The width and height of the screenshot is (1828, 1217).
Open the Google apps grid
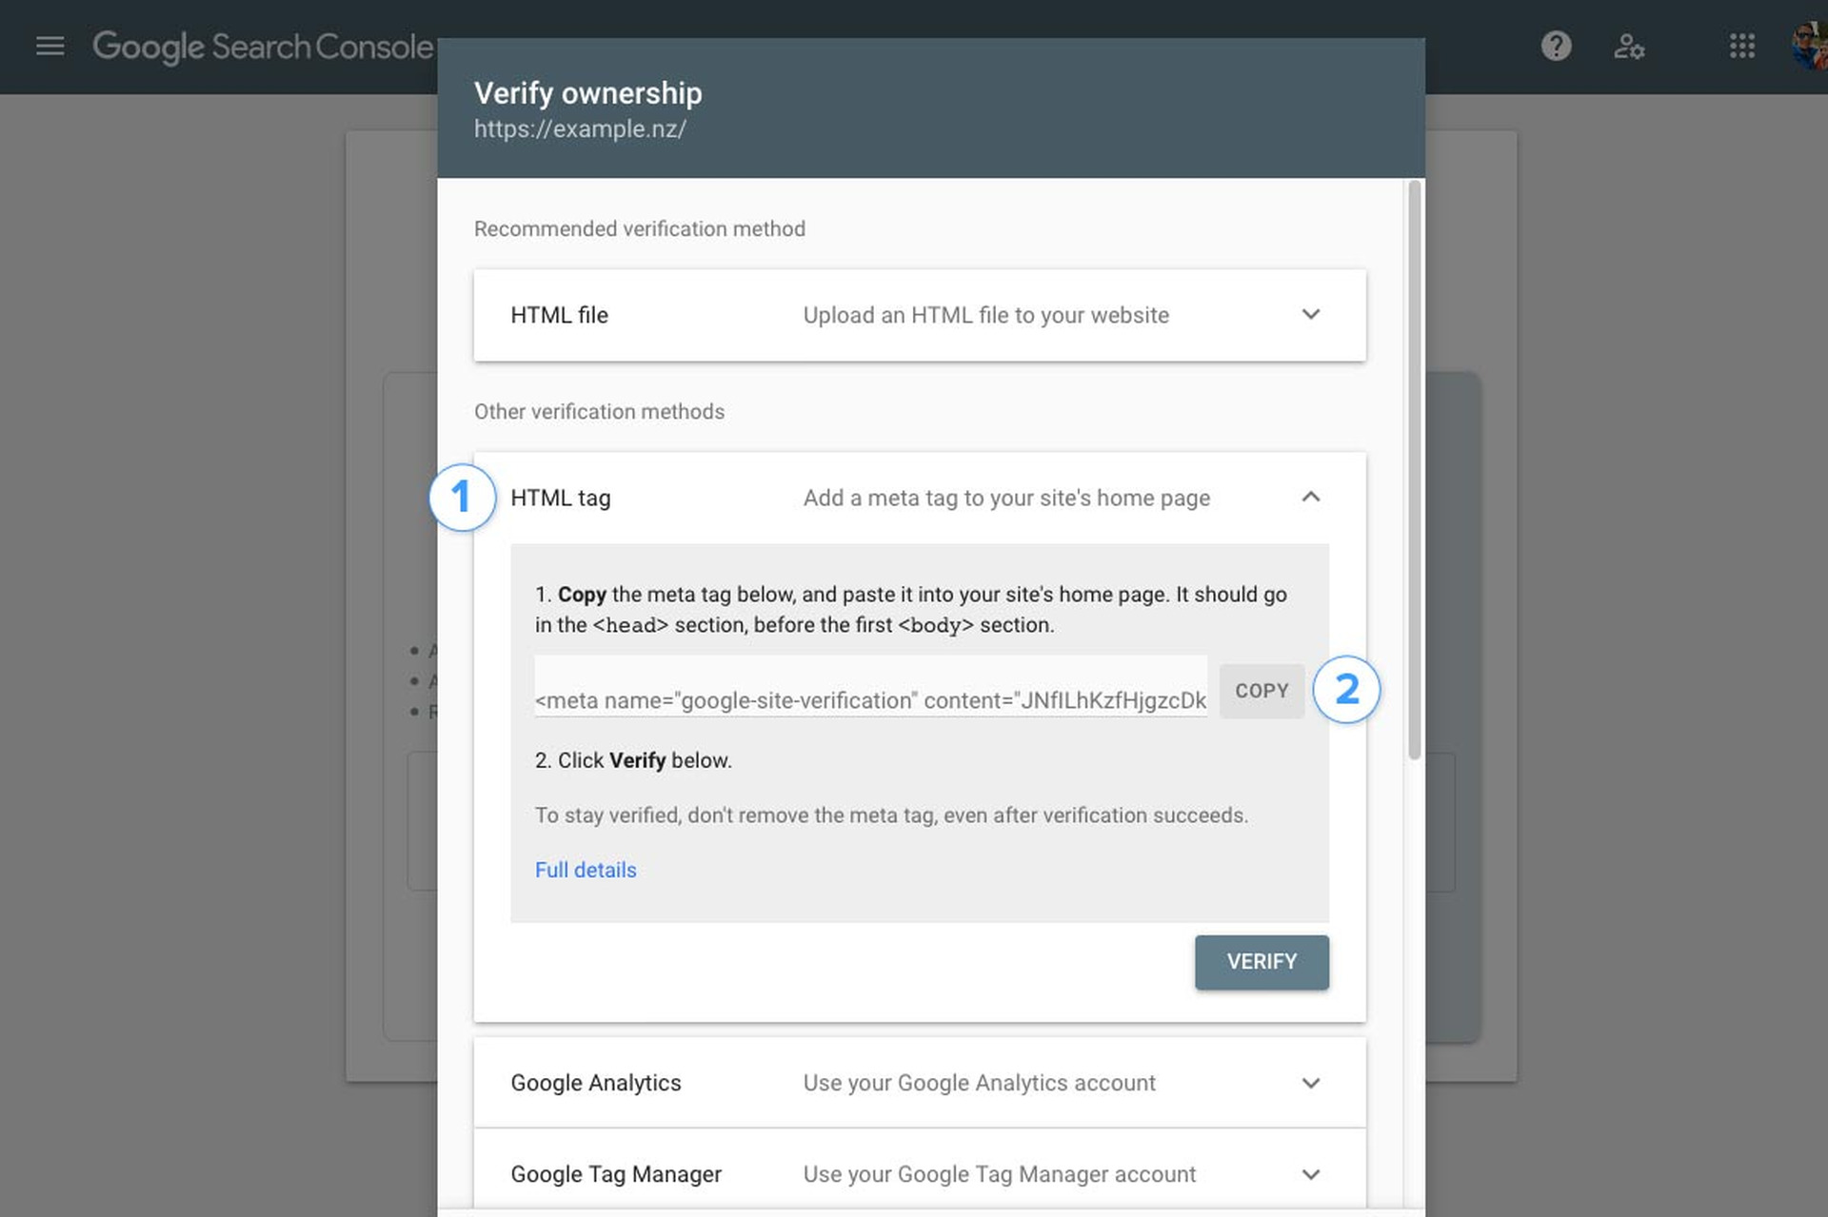[1741, 46]
